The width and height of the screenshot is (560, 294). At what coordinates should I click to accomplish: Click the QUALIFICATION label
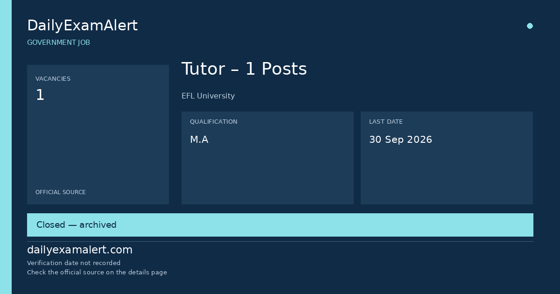(x=213, y=122)
